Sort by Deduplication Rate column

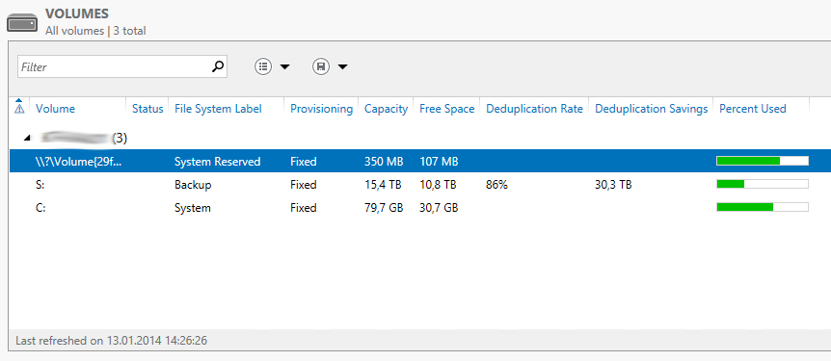pyautogui.click(x=534, y=109)
